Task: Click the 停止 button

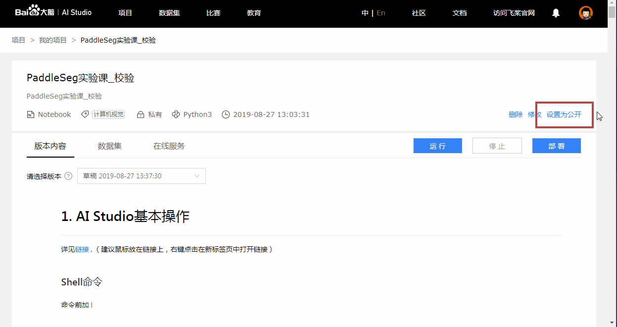Action: [497, 146]
